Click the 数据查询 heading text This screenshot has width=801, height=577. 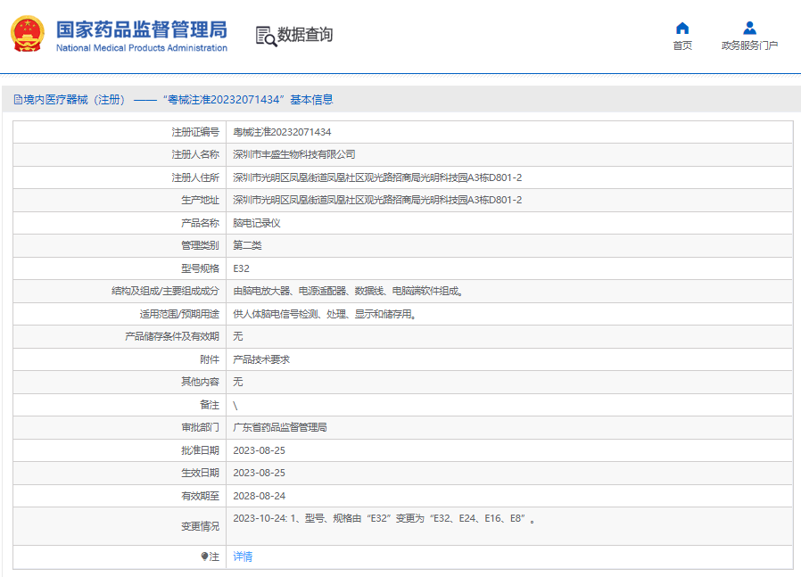click(x=305, y=35)
